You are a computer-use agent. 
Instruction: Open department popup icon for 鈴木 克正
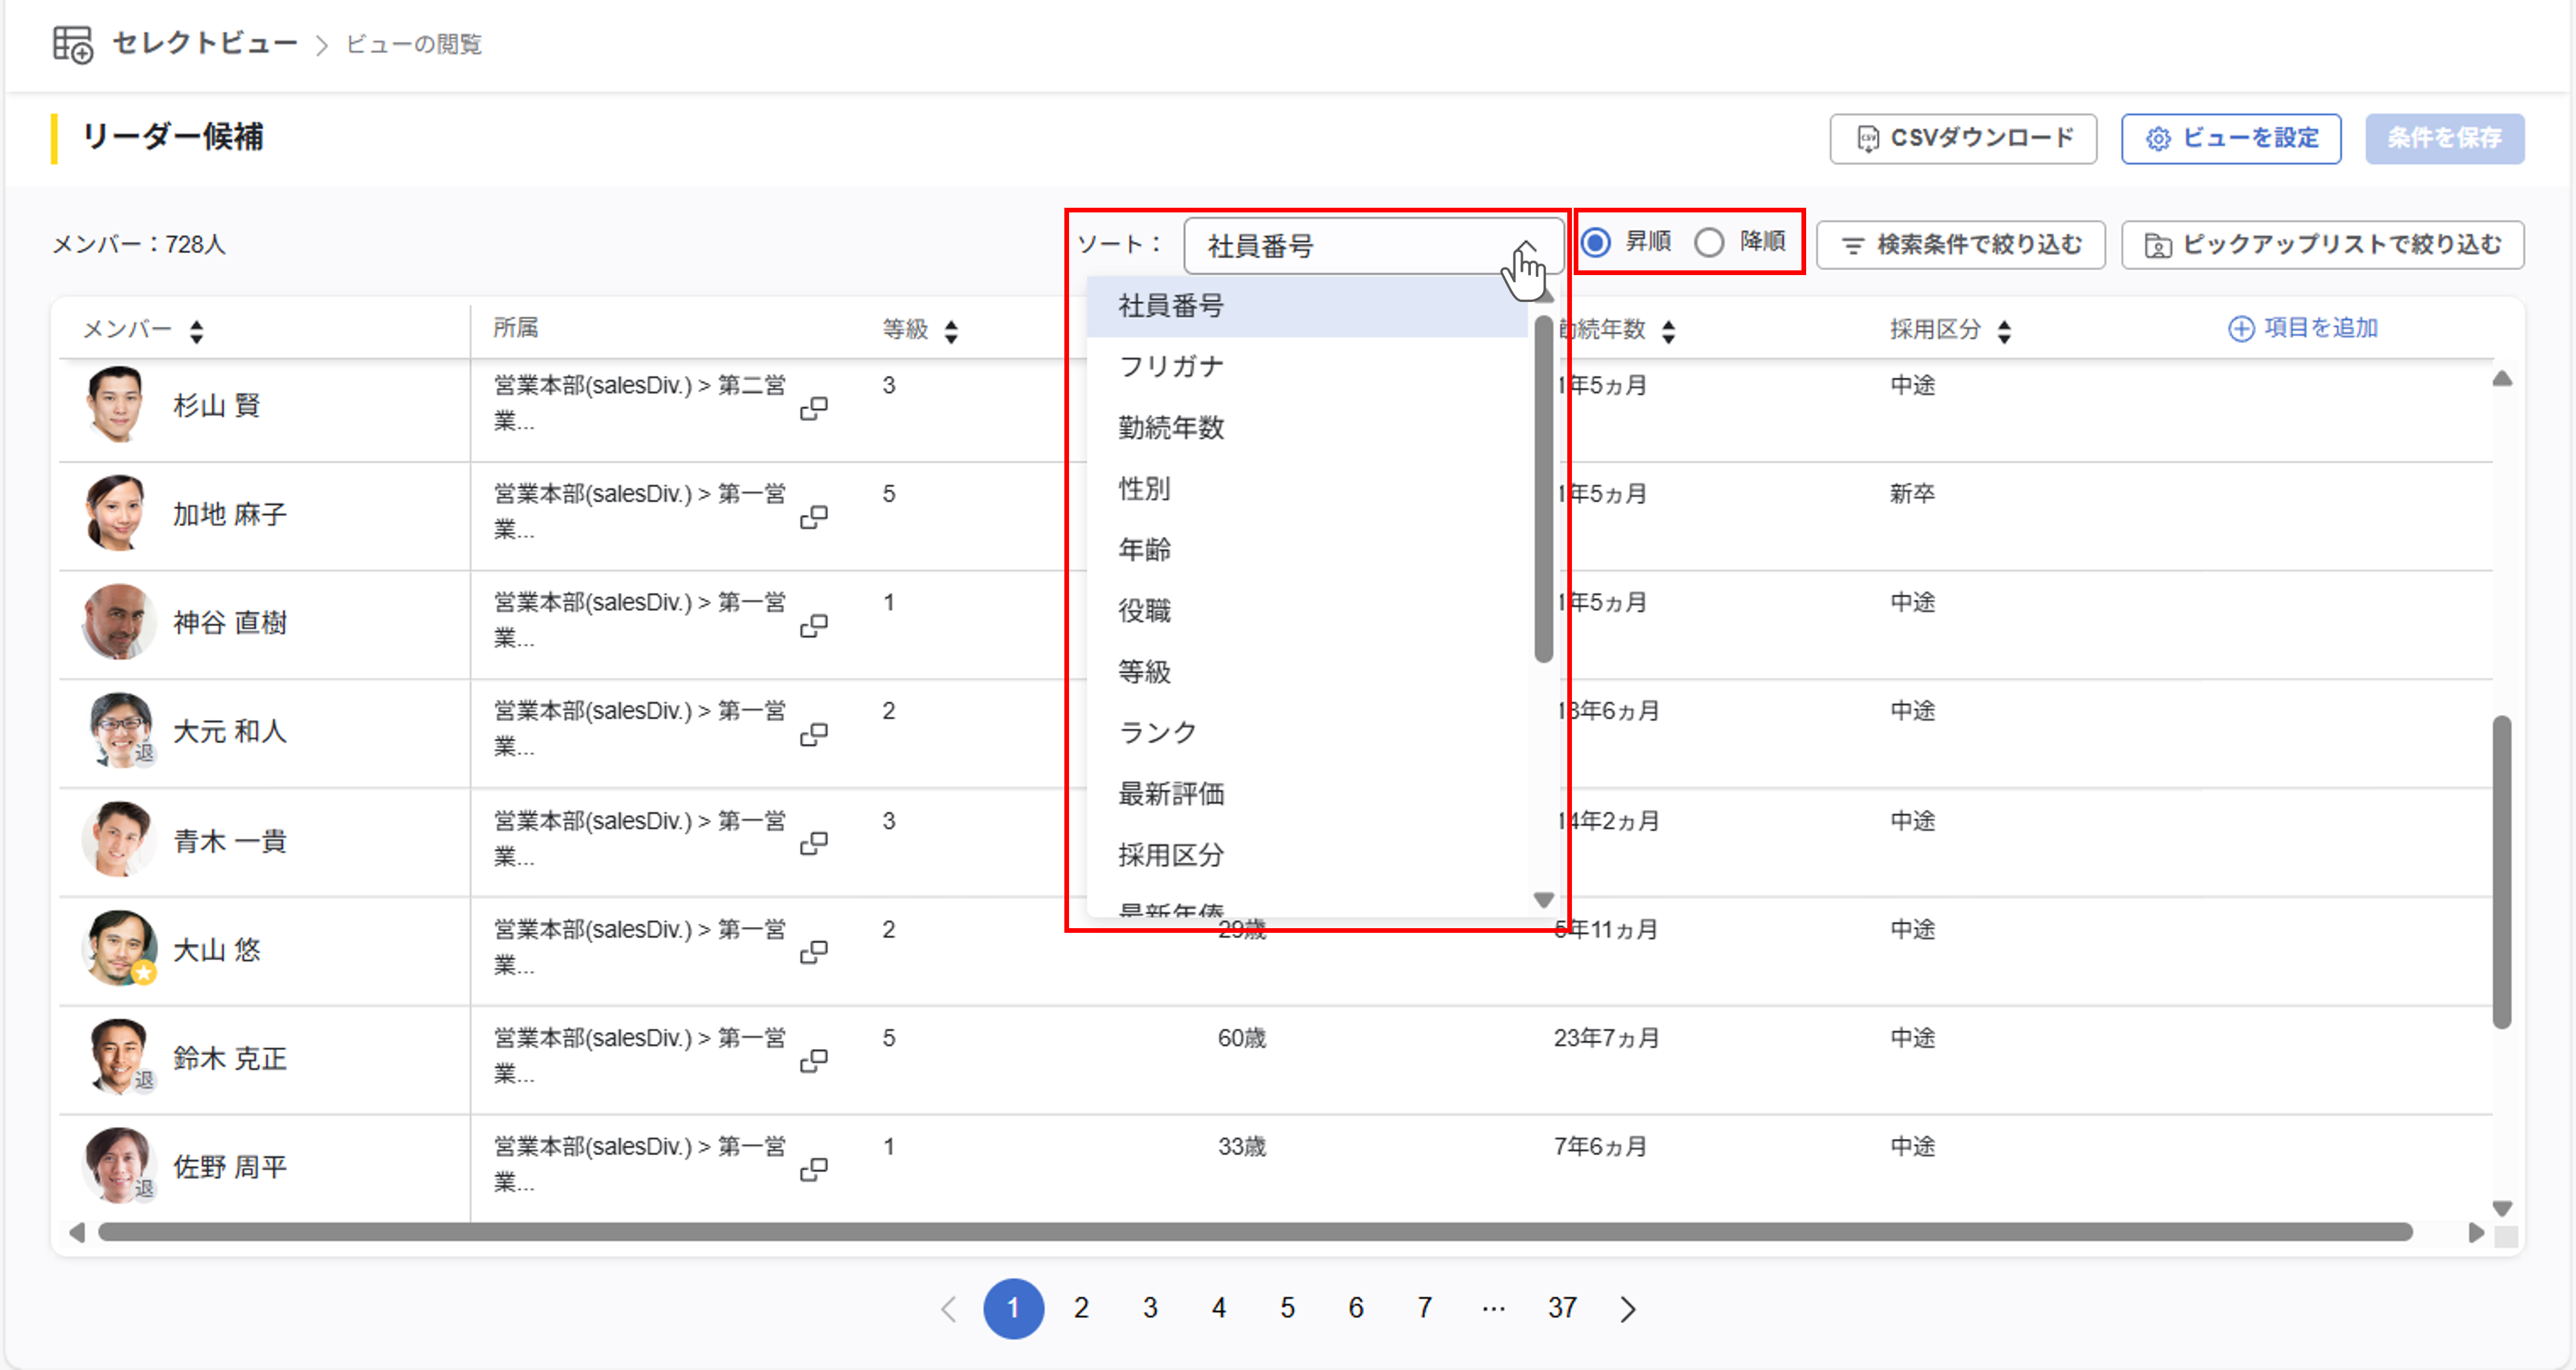point(813,1060)
